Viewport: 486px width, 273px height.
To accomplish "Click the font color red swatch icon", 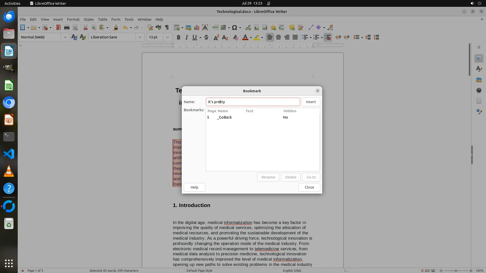I will point(245,37).
